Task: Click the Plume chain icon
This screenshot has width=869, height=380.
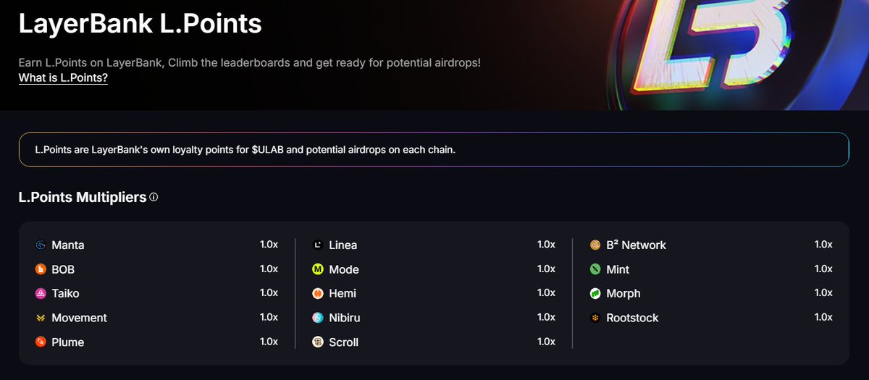Action: pos(41,342)
